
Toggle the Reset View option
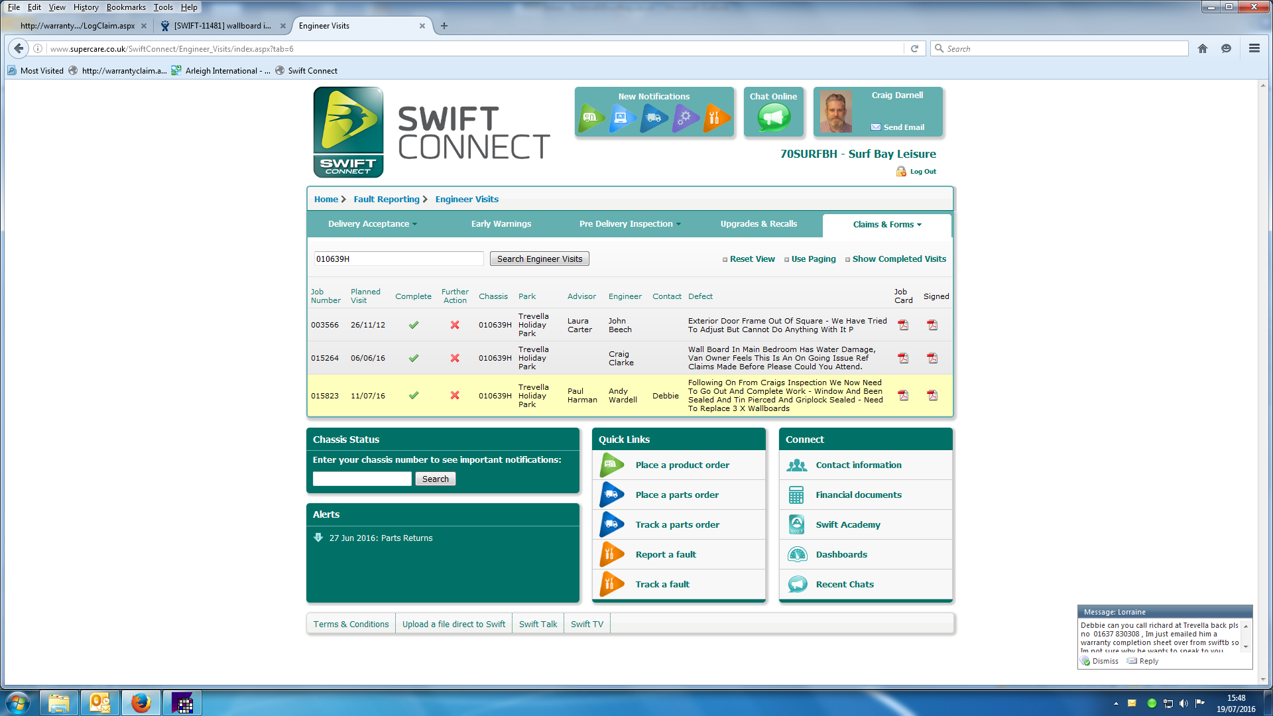click(752, 259)
